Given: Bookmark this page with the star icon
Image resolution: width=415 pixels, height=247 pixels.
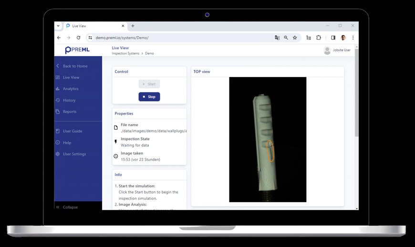Looking at the screenshot, I should (295, 38).
